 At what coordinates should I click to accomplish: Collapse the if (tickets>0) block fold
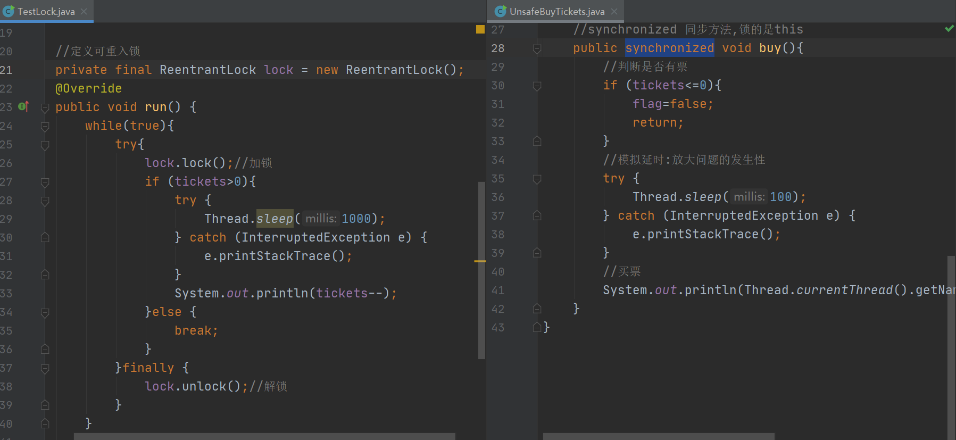45,182
